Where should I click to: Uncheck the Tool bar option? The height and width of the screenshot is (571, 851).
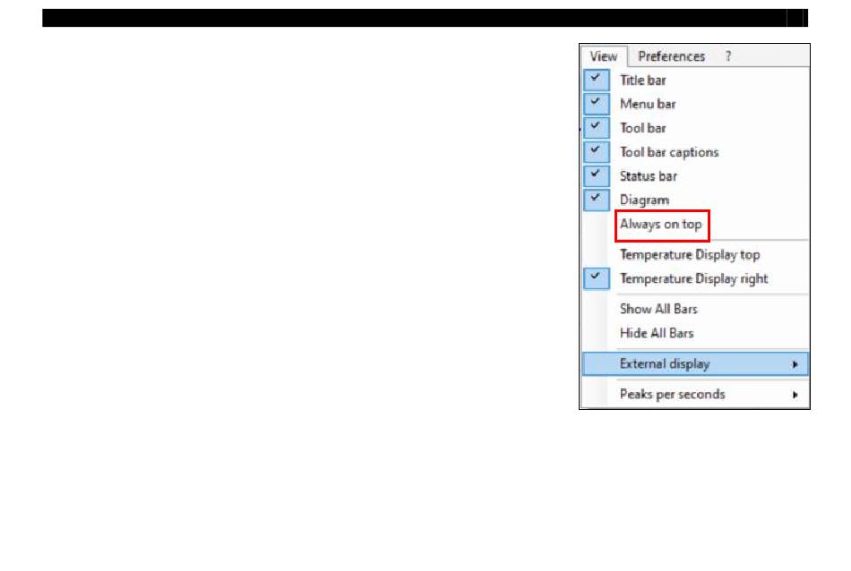(695, 128)
